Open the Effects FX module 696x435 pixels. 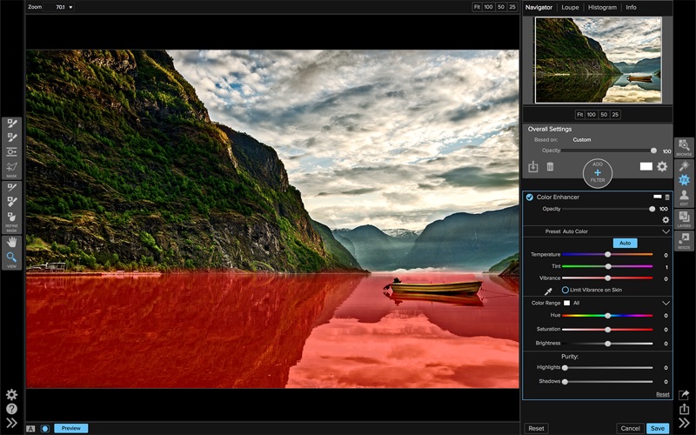[684, 180]
